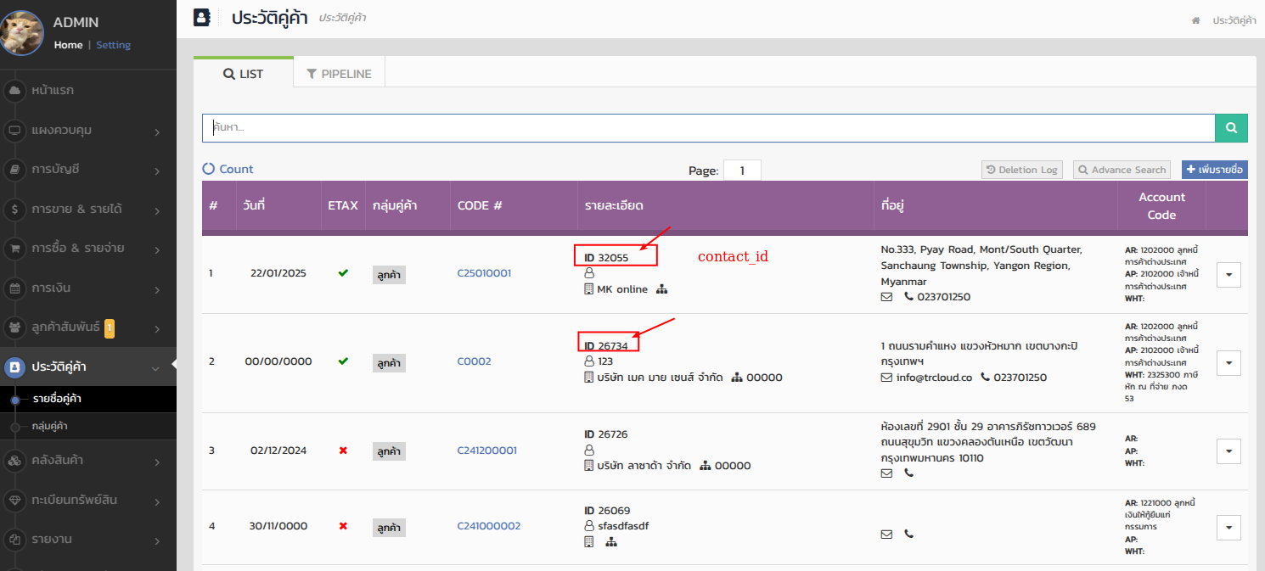The image size is (1265, 571).
Task: Open the Deletion Log button
Action: pos(1022,170)
